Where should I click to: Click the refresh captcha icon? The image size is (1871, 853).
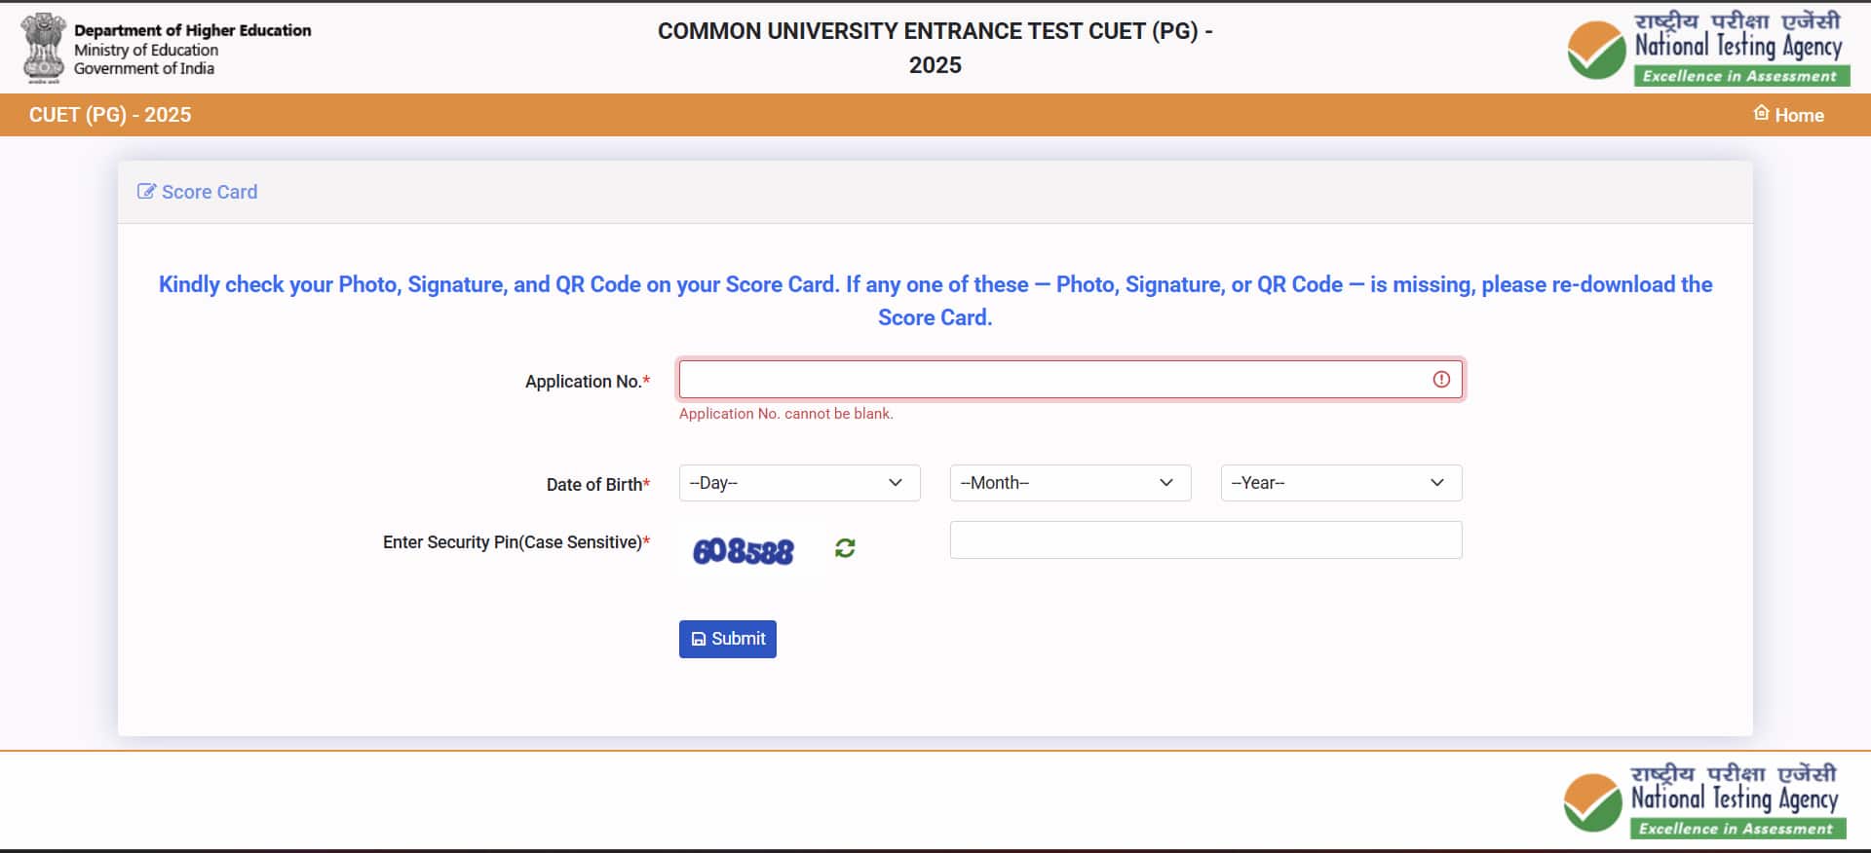coord(845,548)
